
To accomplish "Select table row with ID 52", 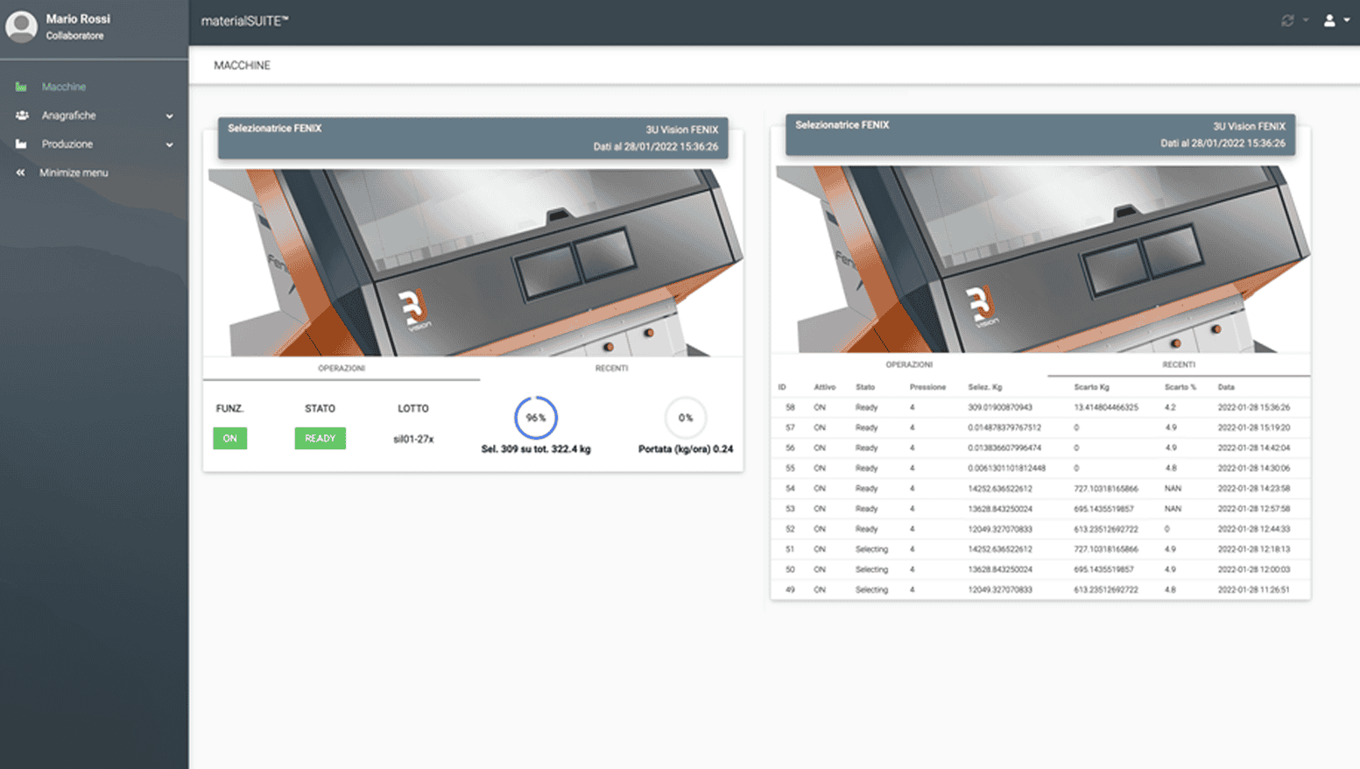I will pyautogui.click(x=1040, y=529).
